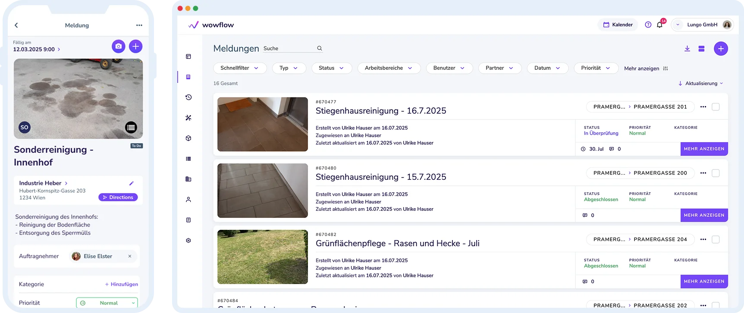The height and width of the screenshot is (313, 744).
Task: Open the Status filter dropdown
Action: 332,68
